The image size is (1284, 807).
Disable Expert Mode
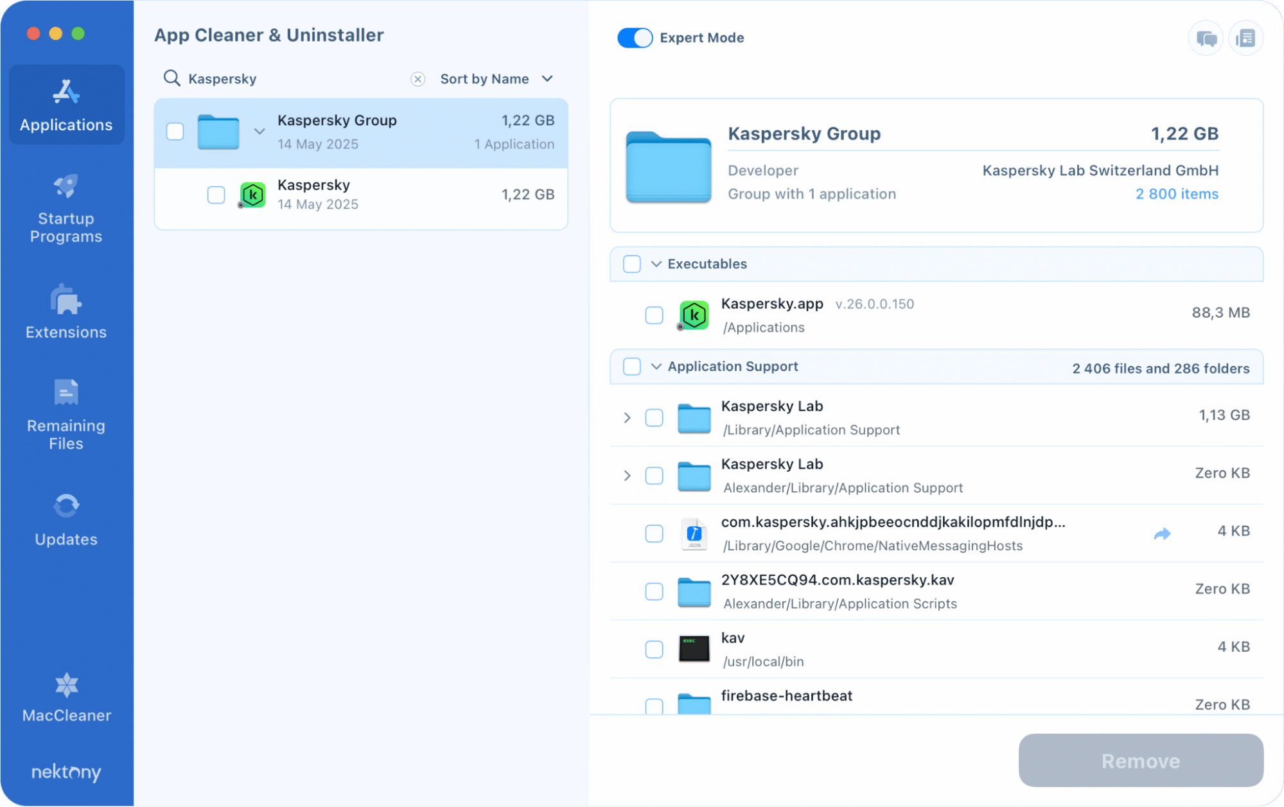coord(635,38)
